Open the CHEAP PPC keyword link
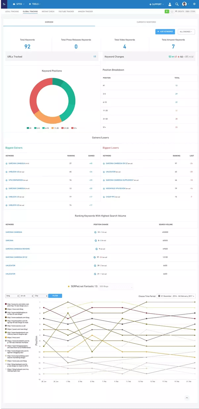199x409 pixels. pyautogui.click(x=110, y=197)
